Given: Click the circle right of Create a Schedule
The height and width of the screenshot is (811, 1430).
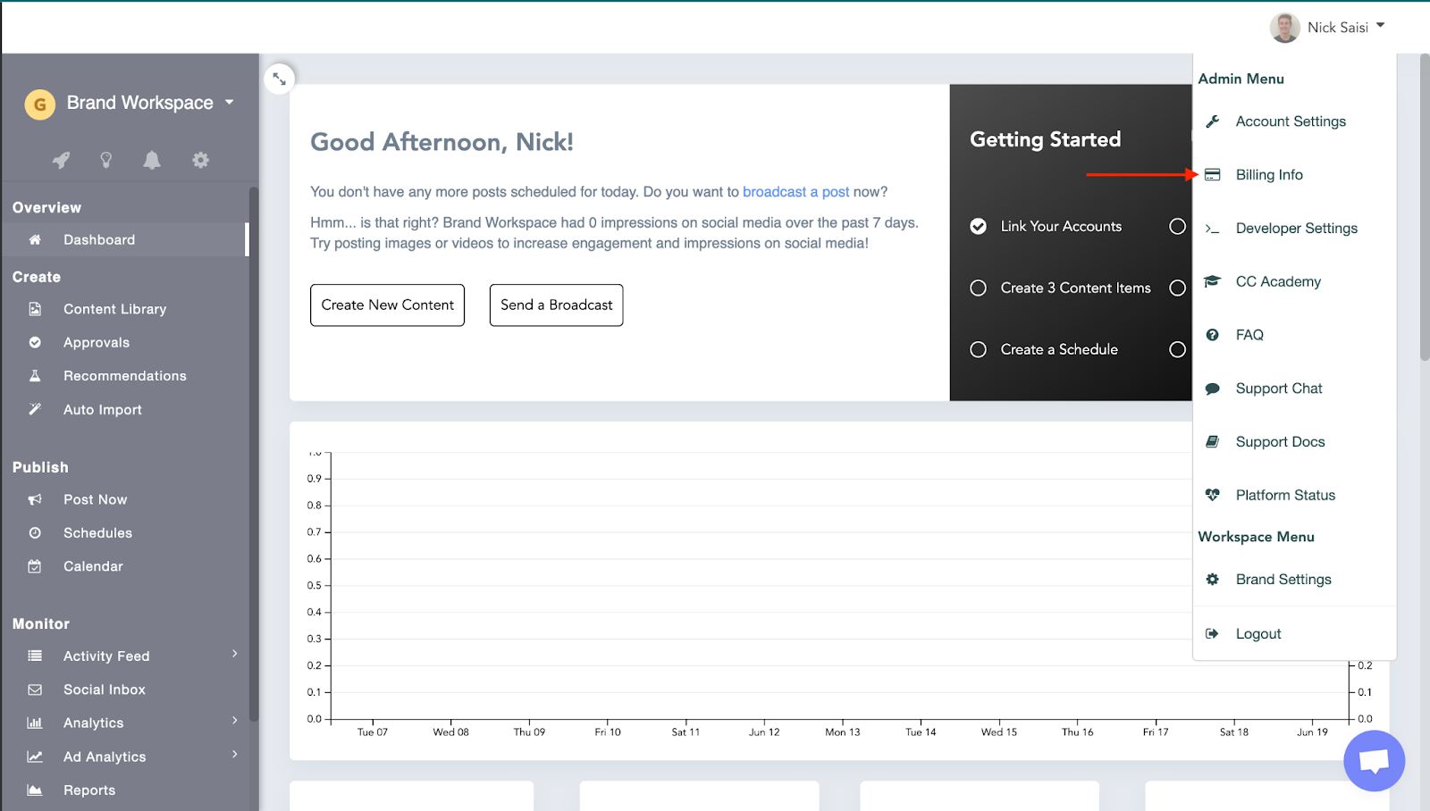Looking at the screenshot, I should (1178, 349).
